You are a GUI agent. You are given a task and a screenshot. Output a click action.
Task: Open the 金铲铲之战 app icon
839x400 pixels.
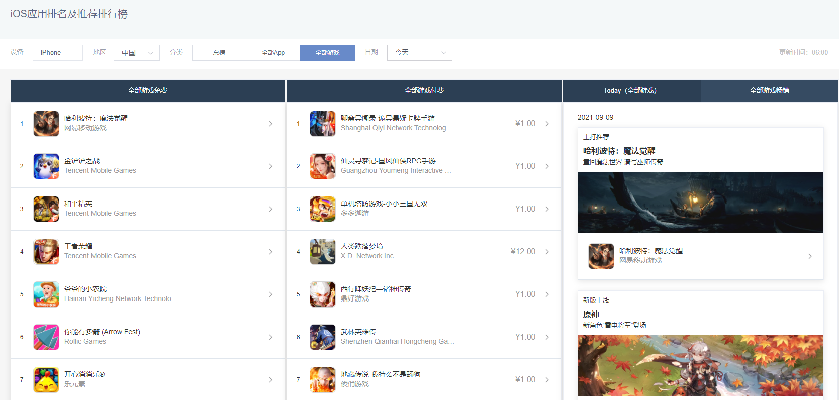(46, 166)
